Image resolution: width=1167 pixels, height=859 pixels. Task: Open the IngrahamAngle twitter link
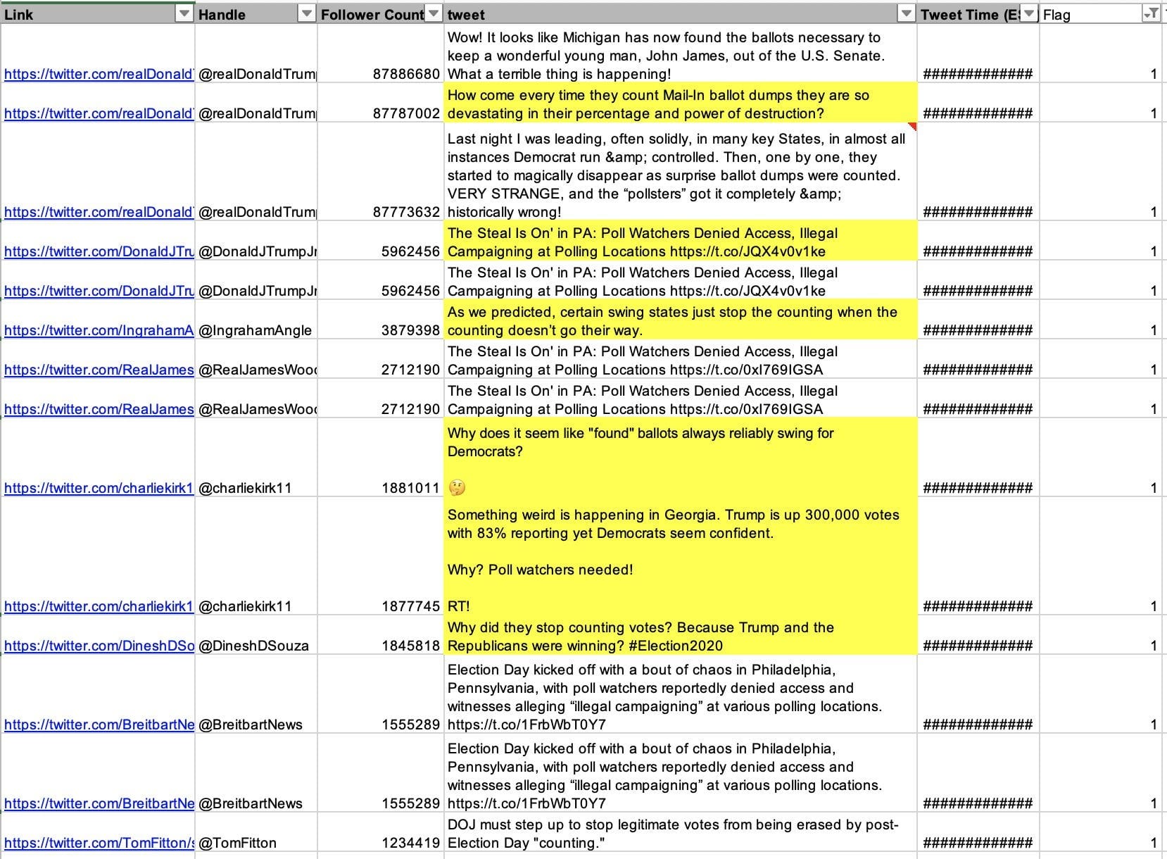tap(99, 330)
